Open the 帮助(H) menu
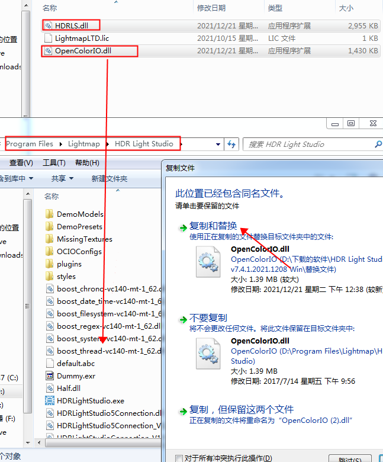 pyautogui.click(x=87, y=163)
